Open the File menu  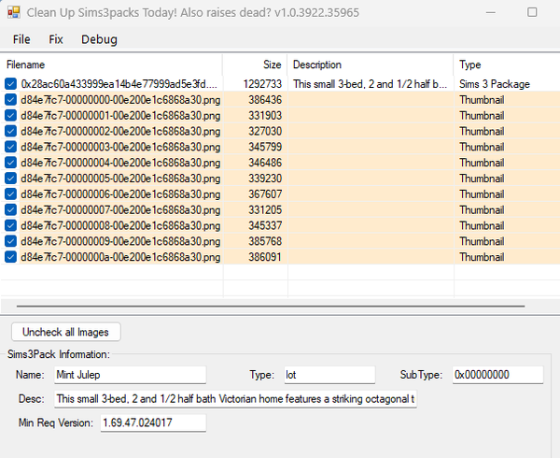coord(21,39)
